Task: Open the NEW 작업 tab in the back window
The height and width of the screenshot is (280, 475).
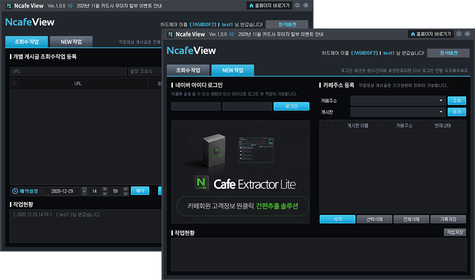Action: point(71,42)
